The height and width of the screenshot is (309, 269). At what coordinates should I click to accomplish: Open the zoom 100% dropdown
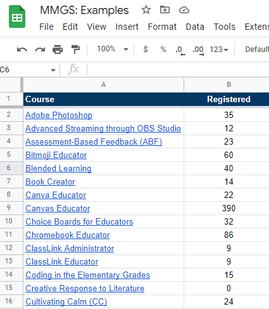113,49
